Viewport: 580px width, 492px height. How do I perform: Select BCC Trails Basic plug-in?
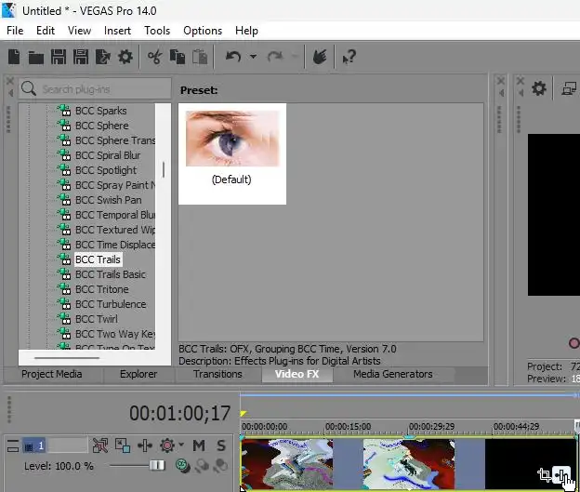111,274
